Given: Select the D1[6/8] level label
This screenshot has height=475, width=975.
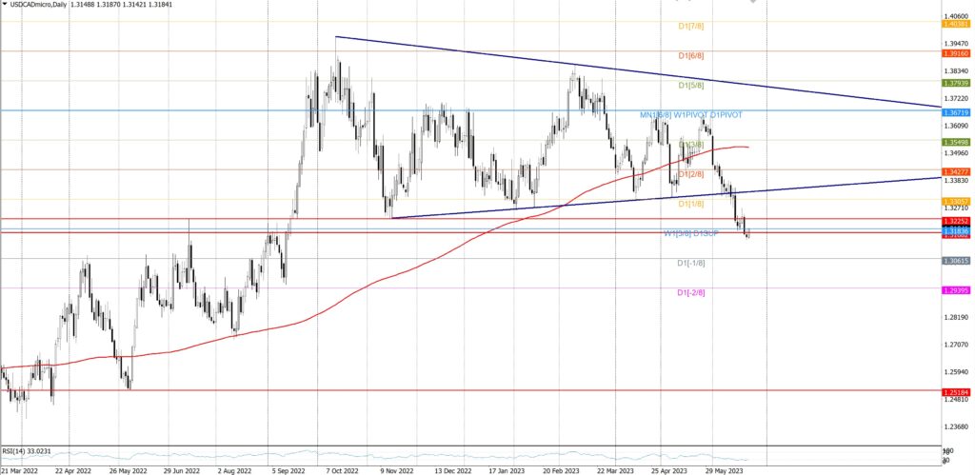Looking at the screenshot, I should pos(691,56).
